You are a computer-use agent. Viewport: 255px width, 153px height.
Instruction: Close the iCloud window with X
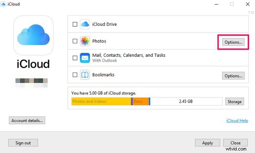tap(247, 4)
